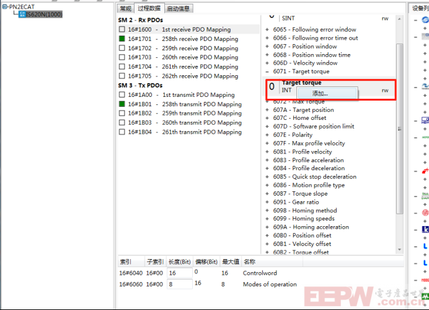This screenshot has height=310, width=429.
Task: Select 6085 - Quick stop deceleration
Action: tap(315, 177)
